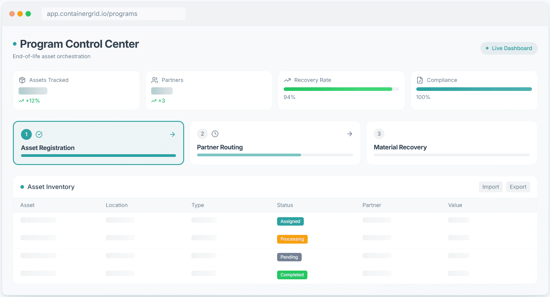This screenshot has height=297, width=550.
Task: Select the Partner Routing step card
Action: (275, 143)
